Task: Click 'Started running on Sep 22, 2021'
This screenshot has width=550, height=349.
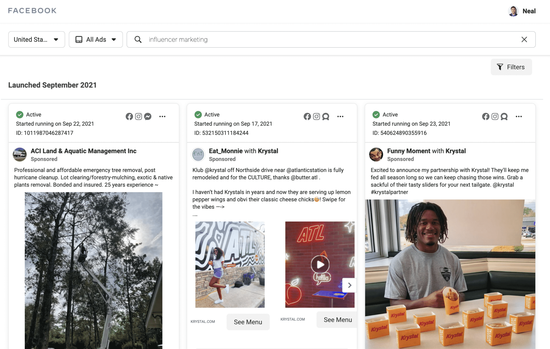Action: [55, 124]
